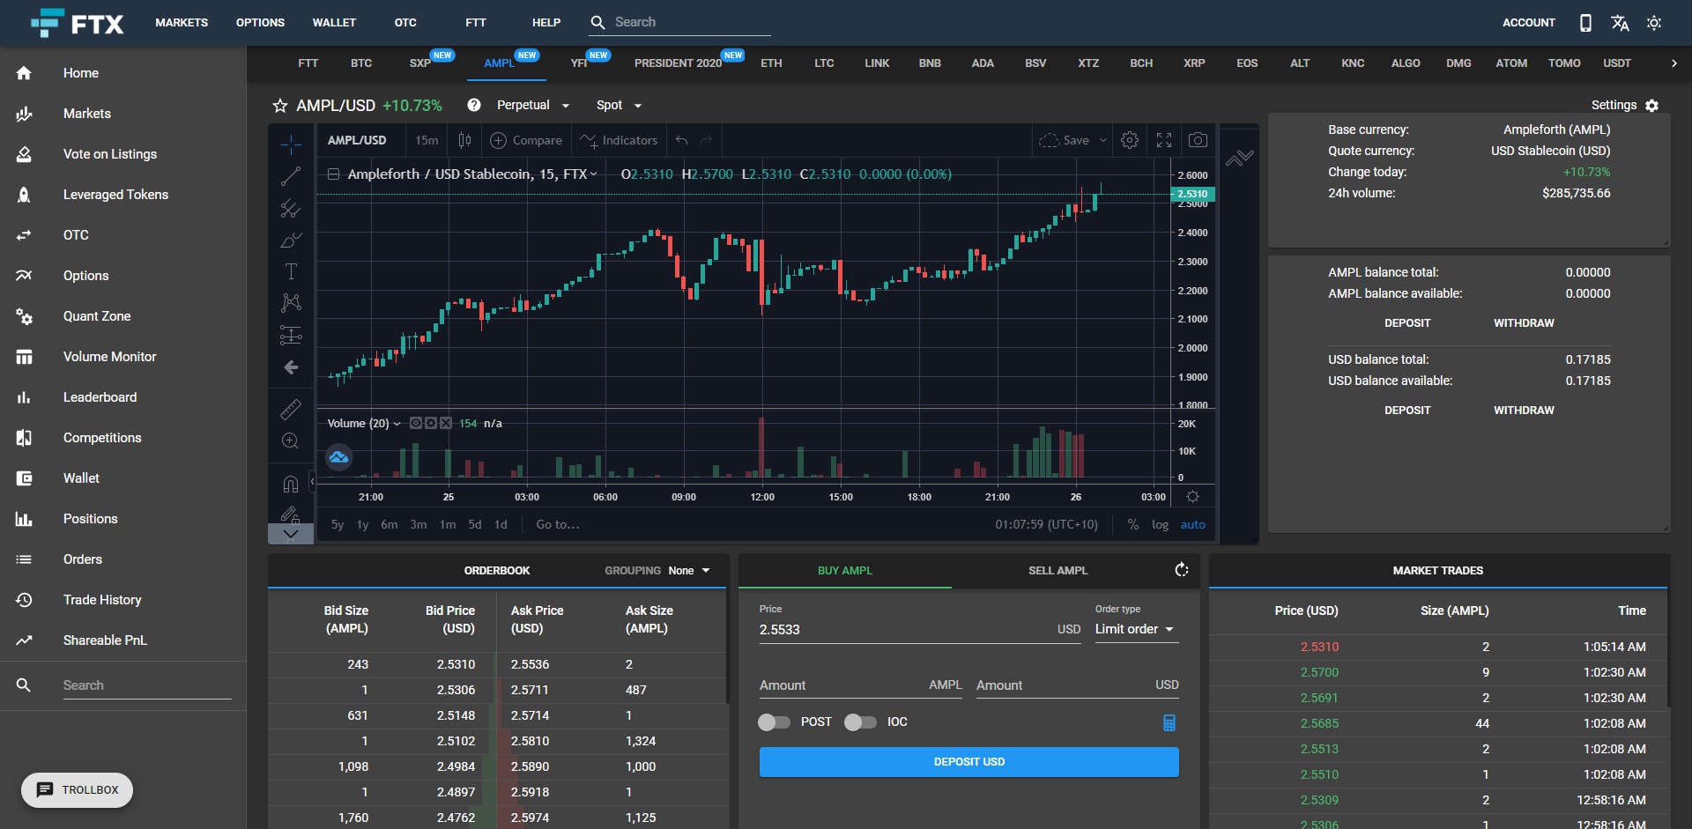Open the TROLLBOX chat button
The image size is (1692, 829).
pyautogui.click(x=78, y=790)
